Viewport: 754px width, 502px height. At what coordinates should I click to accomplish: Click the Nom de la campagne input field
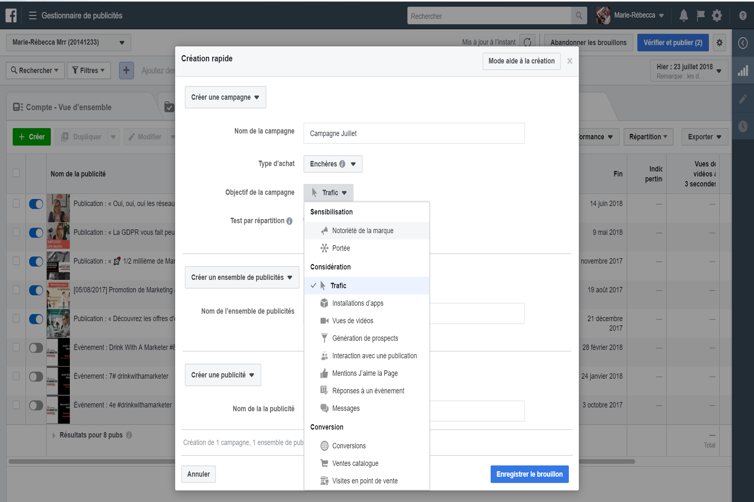pos(414,134)
